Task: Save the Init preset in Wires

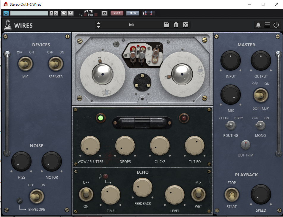Action: click(x=166, y=25)
